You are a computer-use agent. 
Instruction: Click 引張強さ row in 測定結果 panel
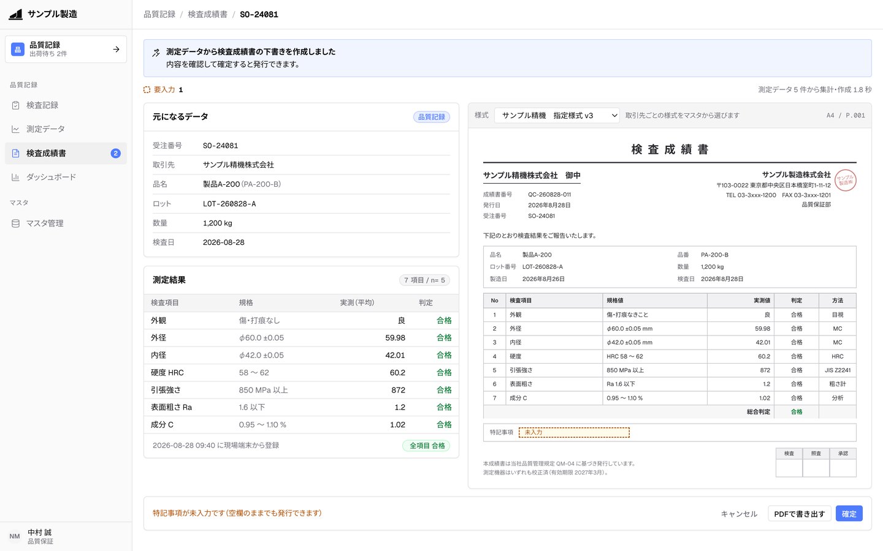click(x=301, y=390)
